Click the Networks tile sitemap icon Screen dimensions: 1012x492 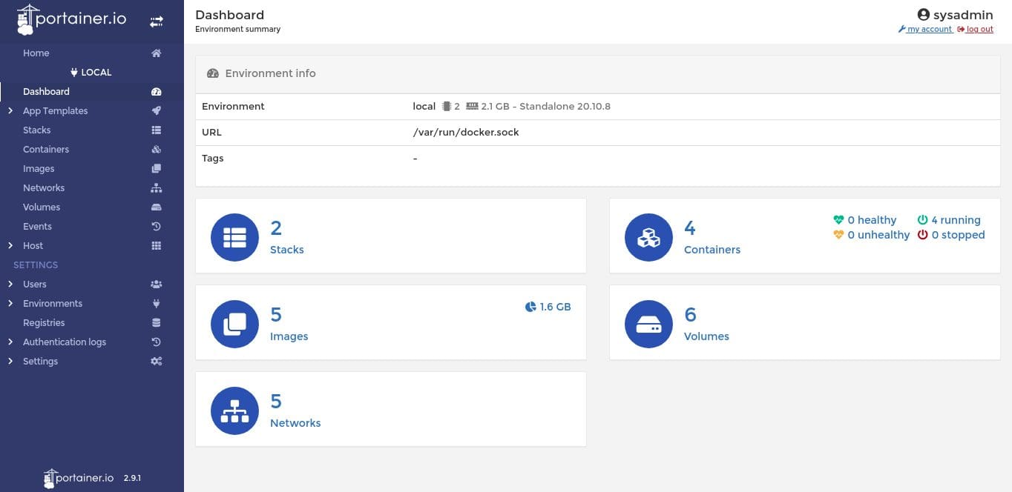[x=234, y=410]
